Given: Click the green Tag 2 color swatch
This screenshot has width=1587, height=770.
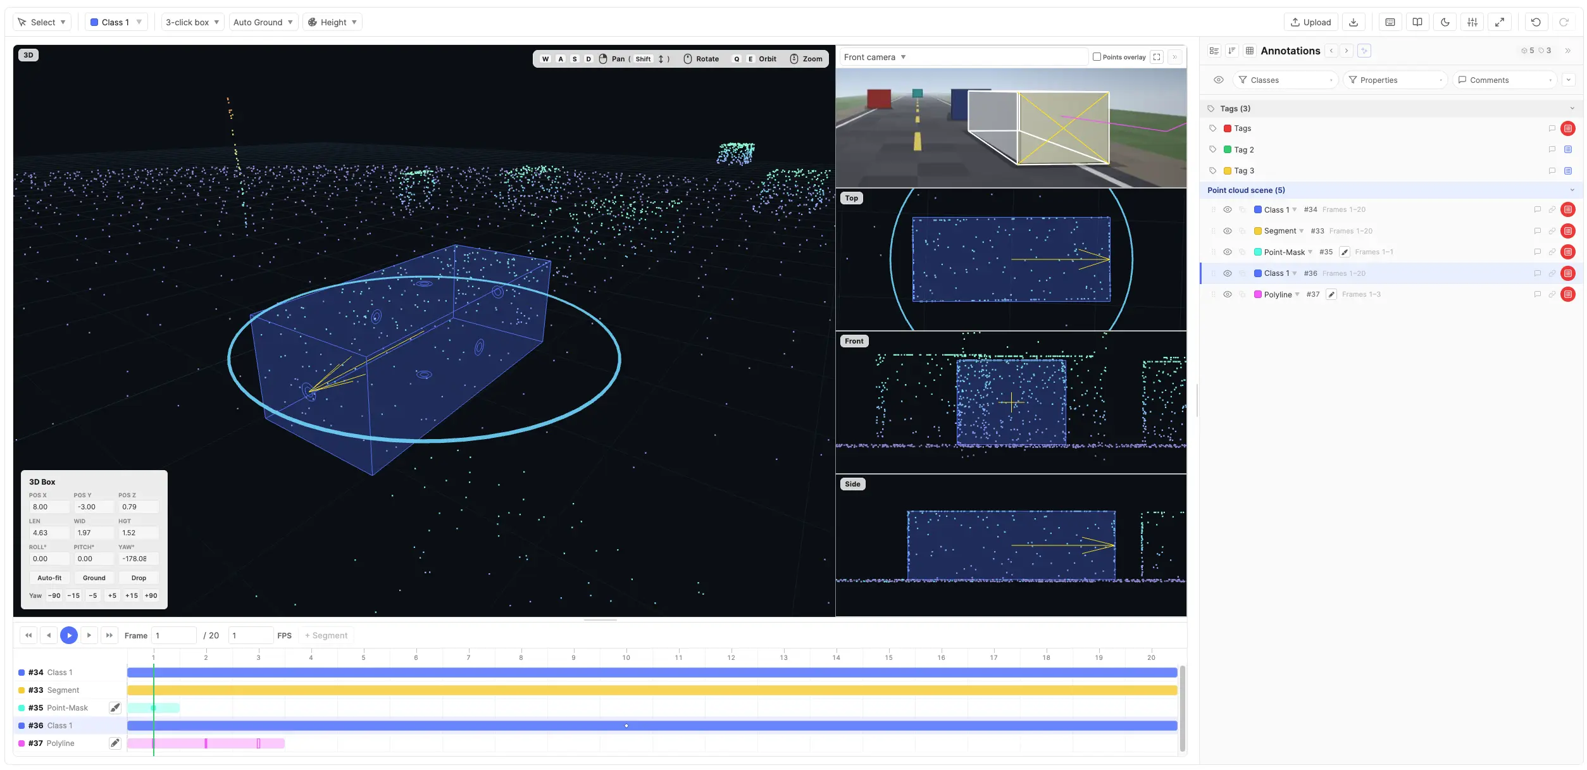Looking at the screenshot, I should (x=1228, y=149).
